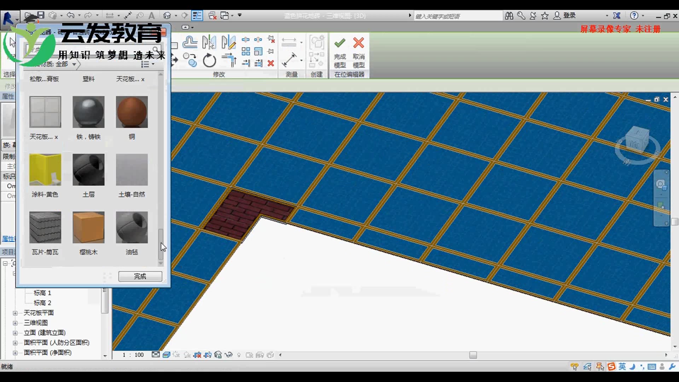
Task: Select the Offset tool icon
Action: coord(190,42)
